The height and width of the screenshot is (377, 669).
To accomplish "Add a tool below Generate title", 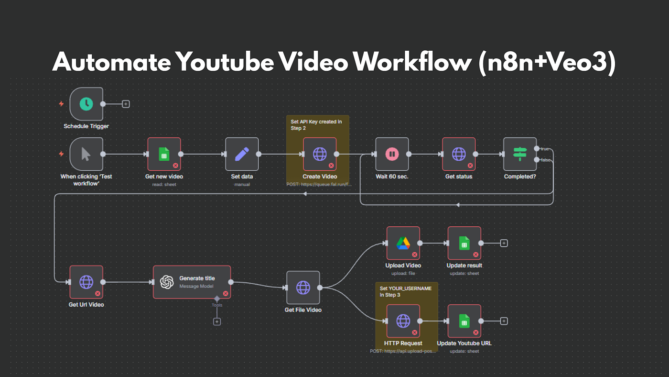I will tap(217, 321).
